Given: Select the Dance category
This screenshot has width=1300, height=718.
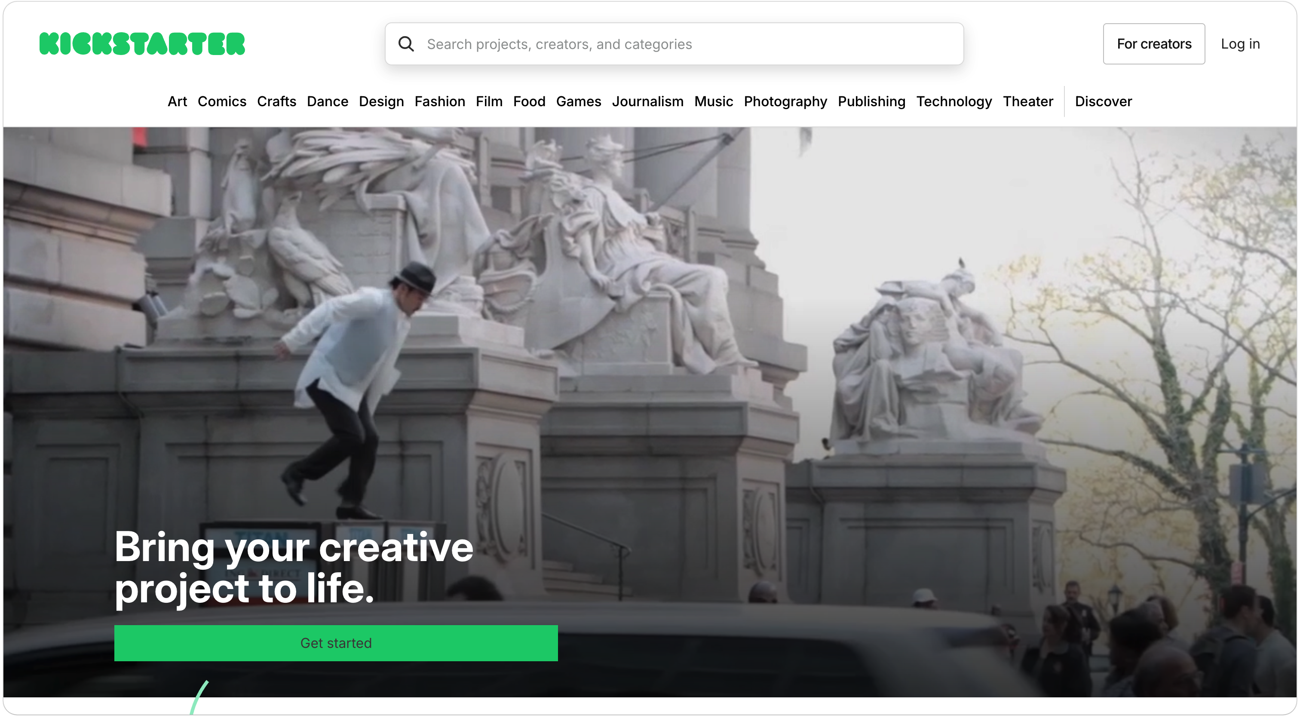Looking at the screenshot, I should 328,101.
